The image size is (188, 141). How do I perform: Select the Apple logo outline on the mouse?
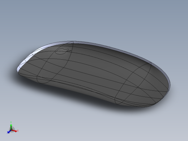(x=61, y=51)
